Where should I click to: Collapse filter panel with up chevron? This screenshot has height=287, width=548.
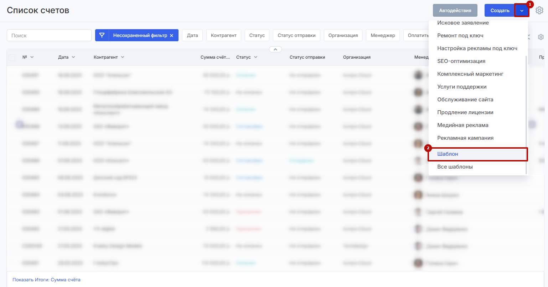(275, 49)
